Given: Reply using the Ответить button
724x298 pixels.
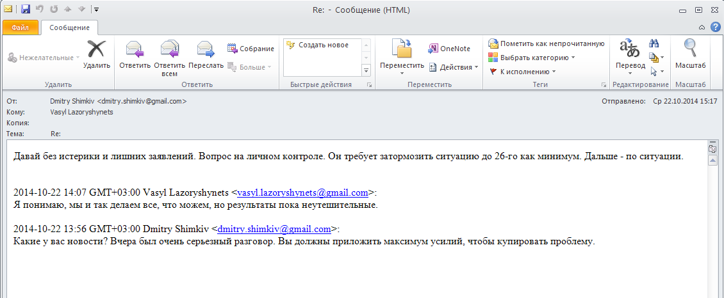Looking at the screenshot, I should 135,54.
